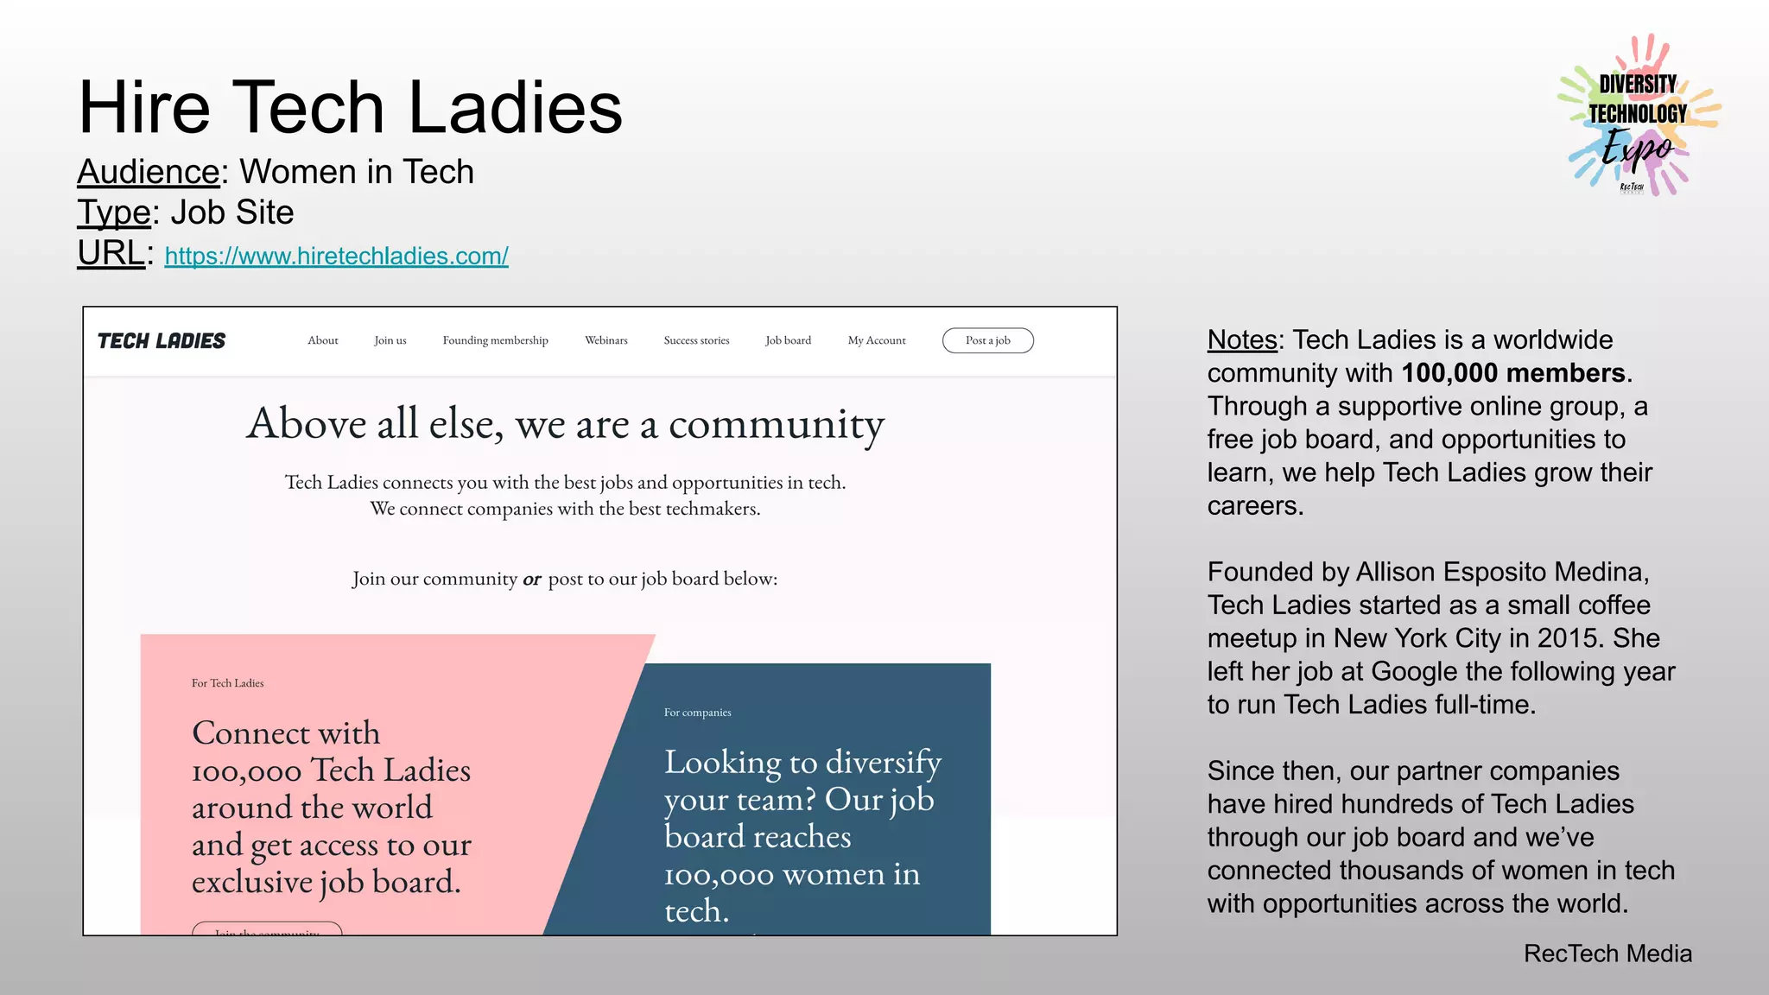Open the hiretechladies.com URL link
The width and height of the screenshot is (1769, 995).
336,257
